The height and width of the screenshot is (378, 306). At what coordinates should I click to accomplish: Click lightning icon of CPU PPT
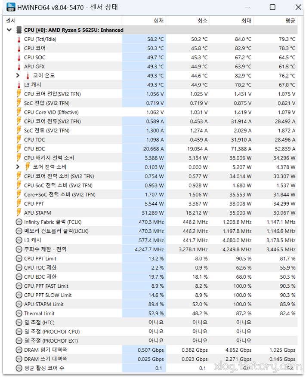pyautogui.click(x=19, y=203)
